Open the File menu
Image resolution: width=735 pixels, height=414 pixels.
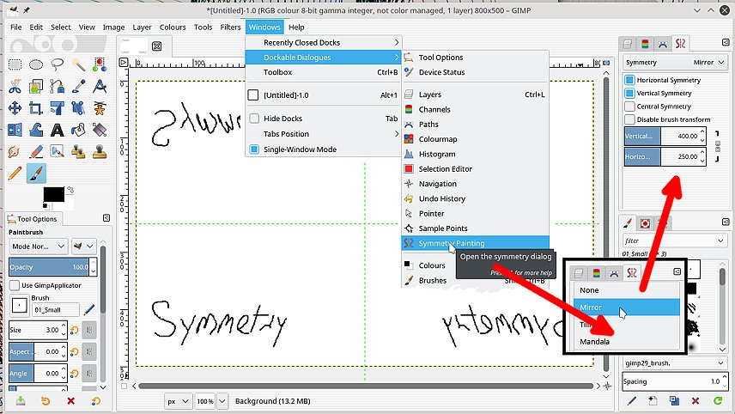16,27
